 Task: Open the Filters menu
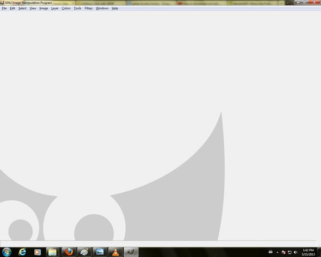click(x=88, y=9)
